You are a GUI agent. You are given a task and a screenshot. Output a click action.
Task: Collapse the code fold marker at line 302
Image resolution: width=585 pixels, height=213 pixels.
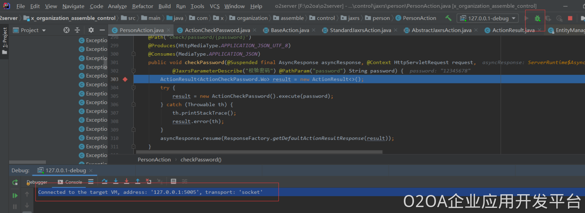(x=133, y=71)
